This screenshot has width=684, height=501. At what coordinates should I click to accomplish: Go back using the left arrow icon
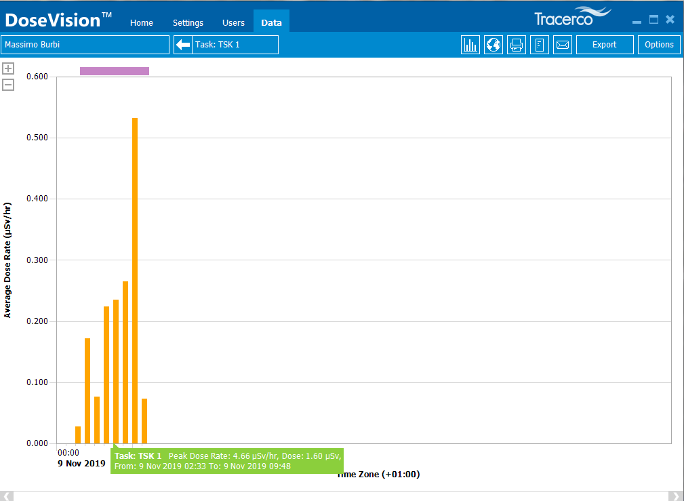coord(183,45)
